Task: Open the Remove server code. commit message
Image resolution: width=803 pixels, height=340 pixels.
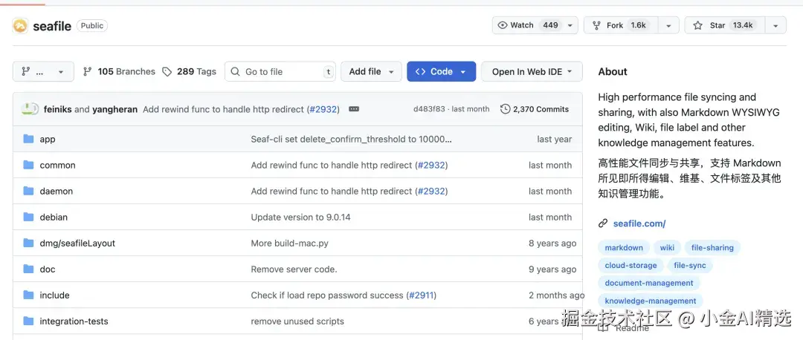Action: [x=294, y=269]
